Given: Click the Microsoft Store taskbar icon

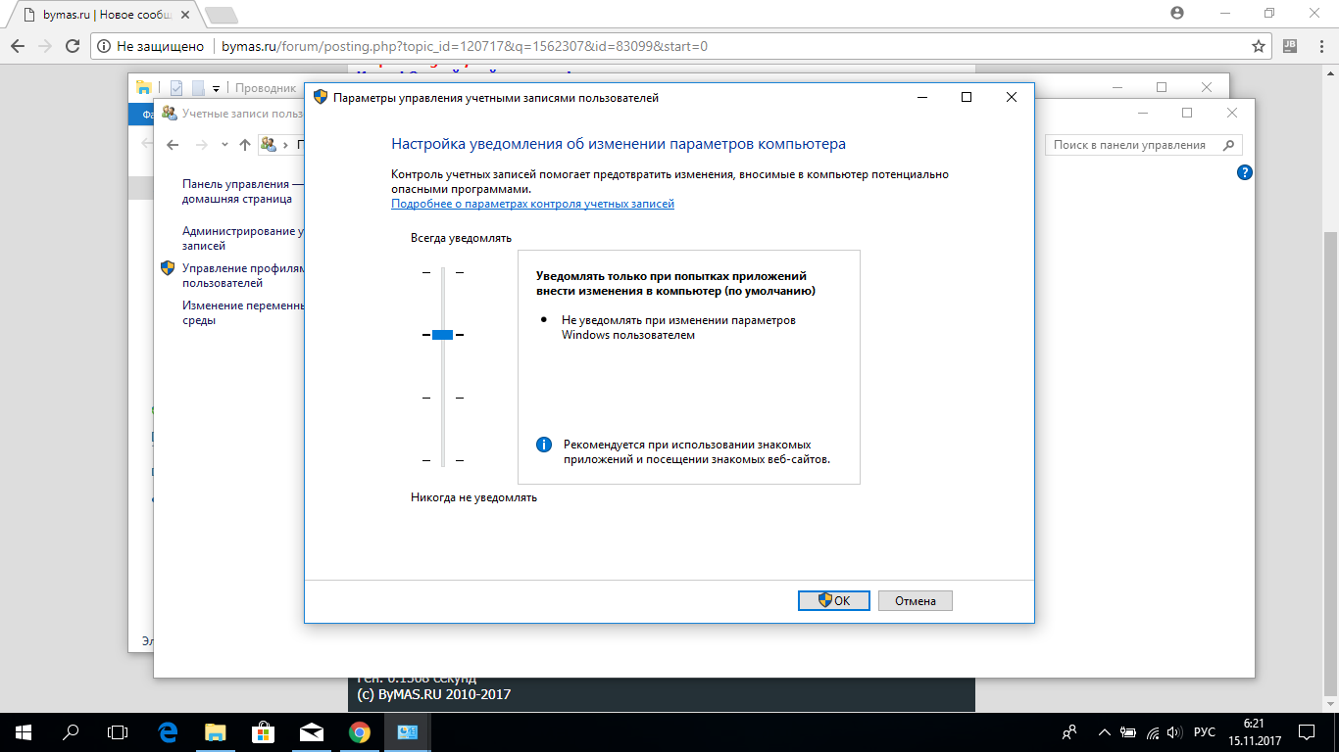Looking at the screenshot, I should (x=264, y=731).
